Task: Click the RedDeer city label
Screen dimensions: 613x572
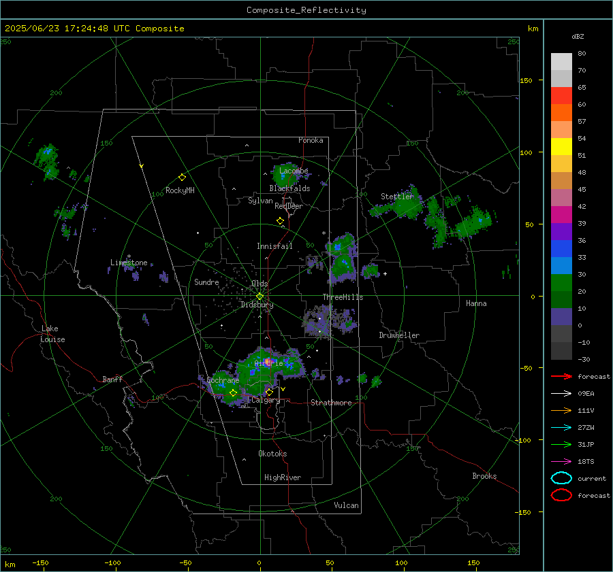Action: [x=289, y=206]
